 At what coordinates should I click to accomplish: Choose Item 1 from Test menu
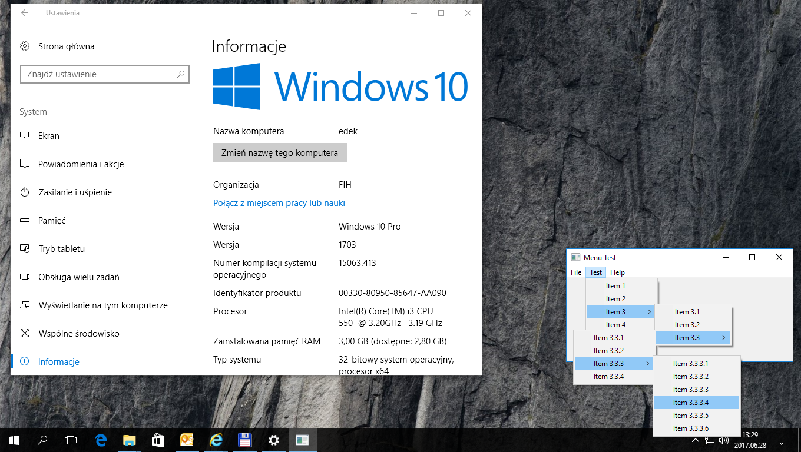click(x=621, y=286)
